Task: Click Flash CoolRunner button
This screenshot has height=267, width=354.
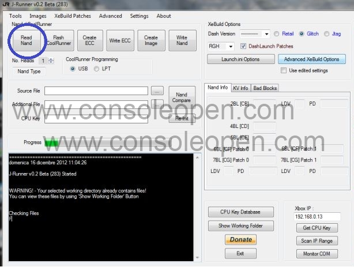Action: coord(59,40)
